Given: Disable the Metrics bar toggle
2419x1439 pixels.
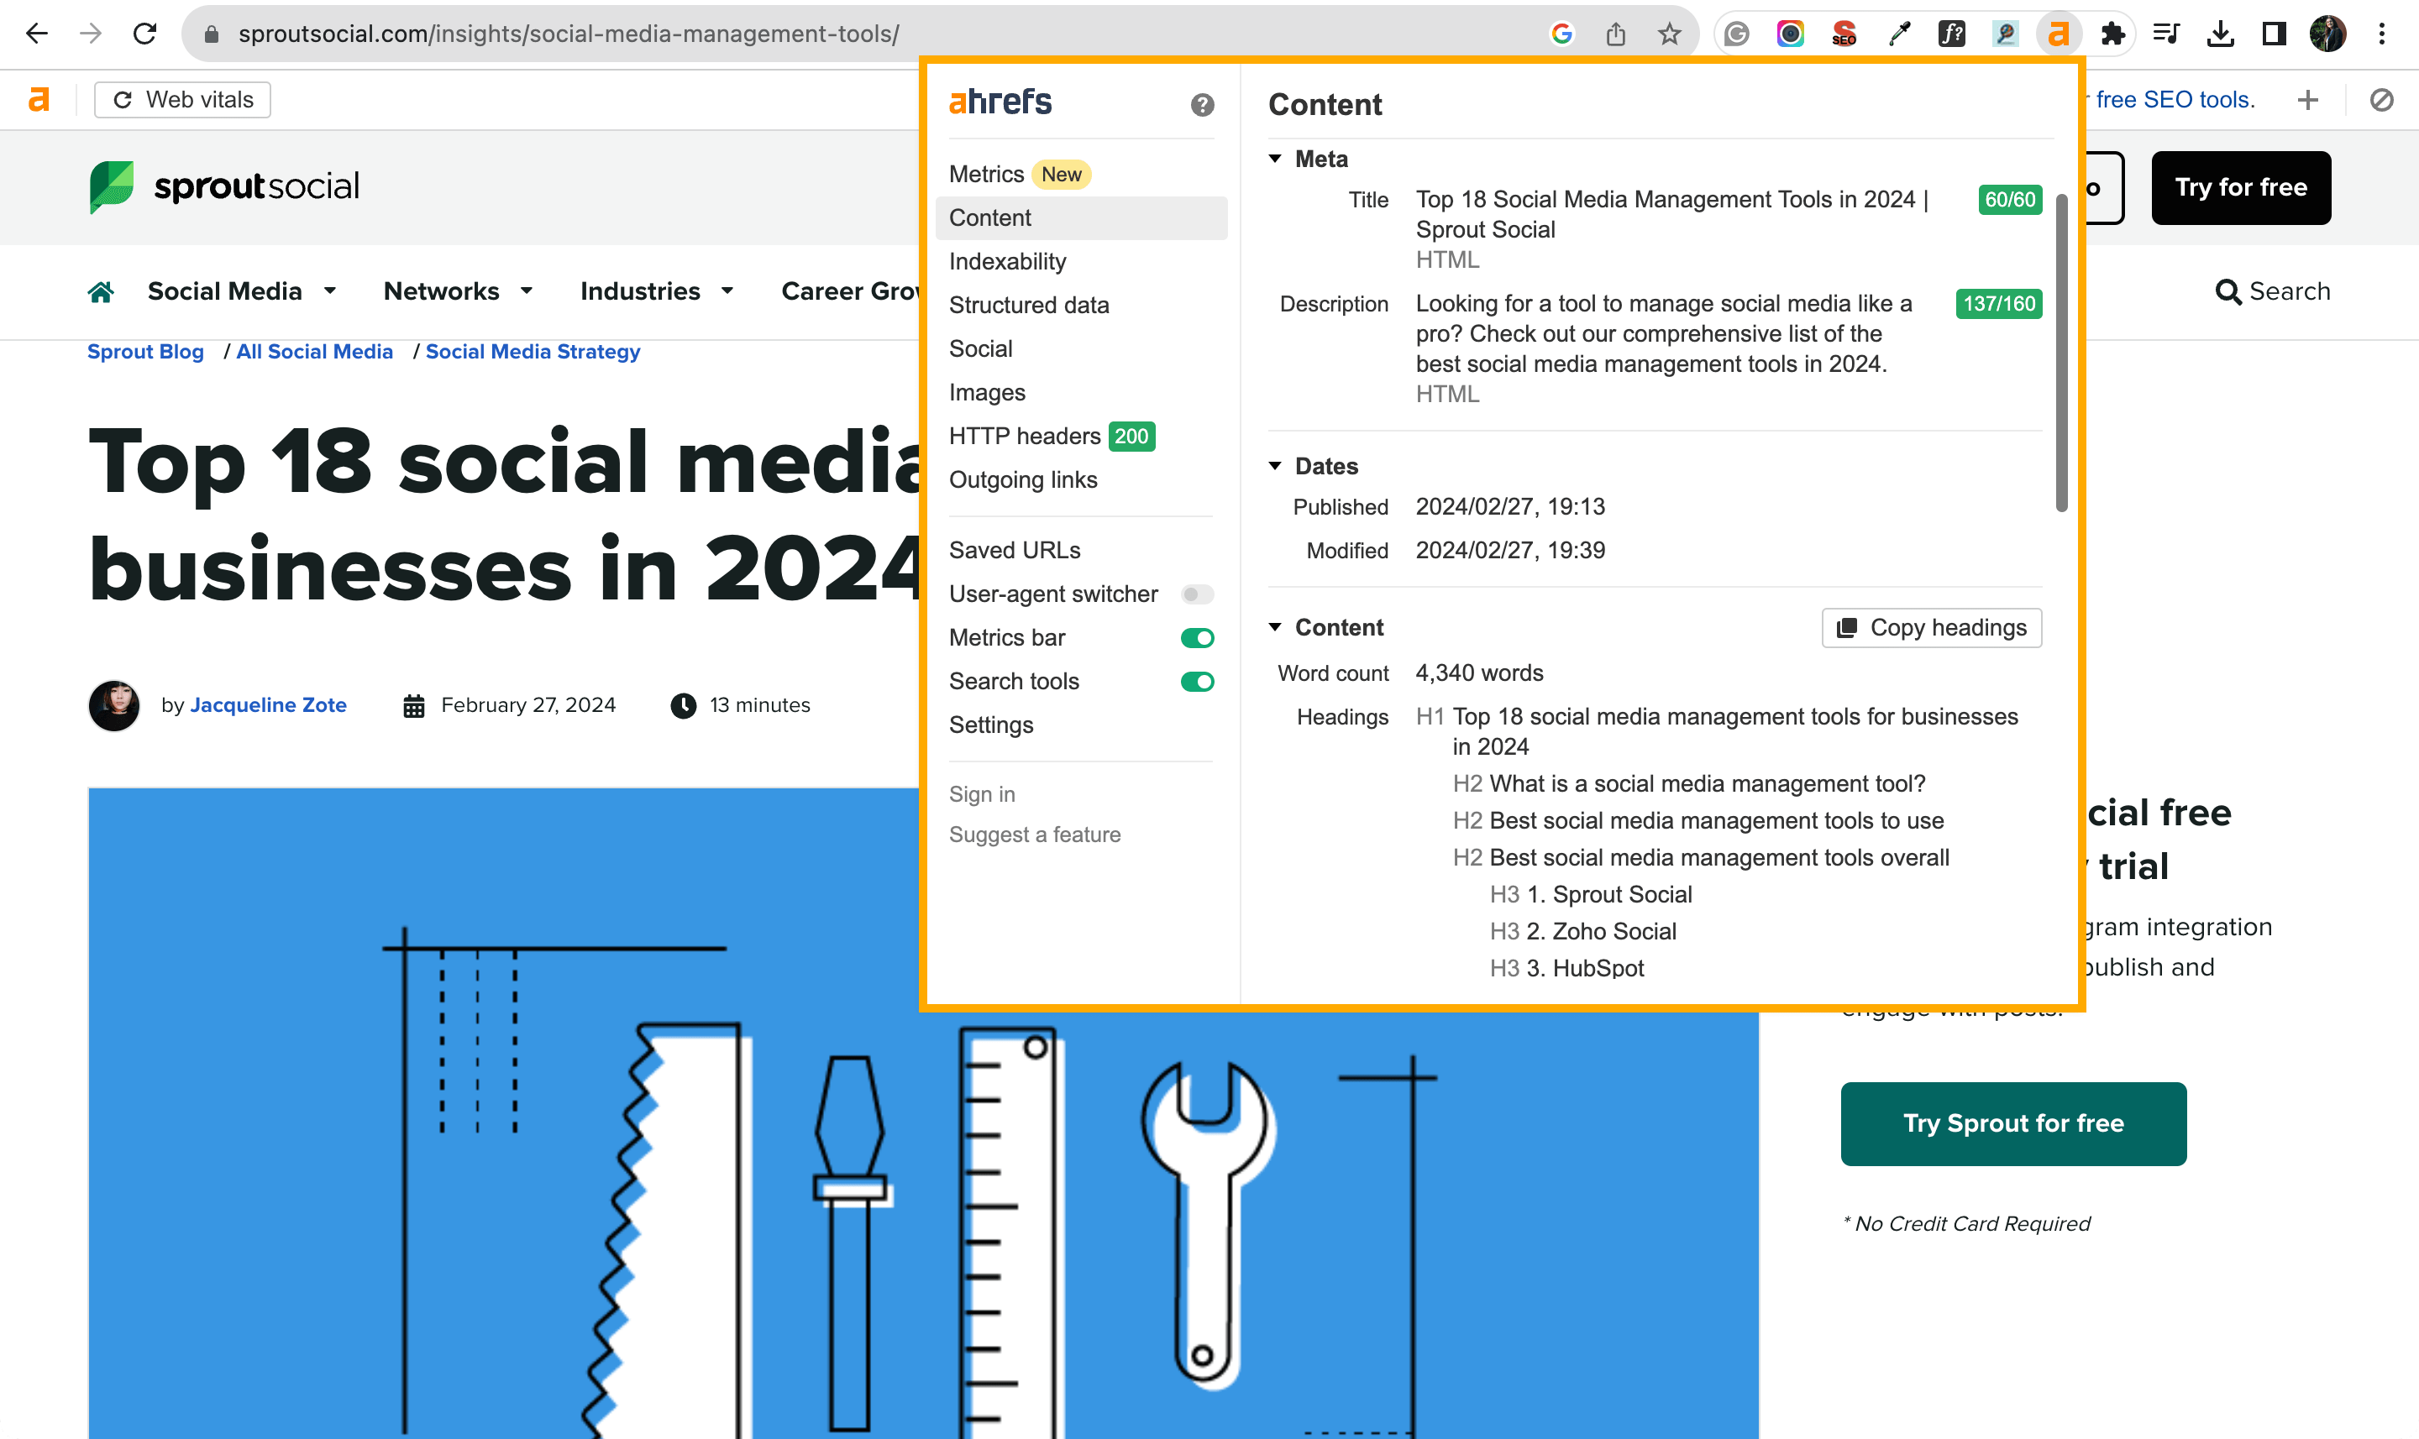Looking at the screenshot, I should click(1197, 637).
